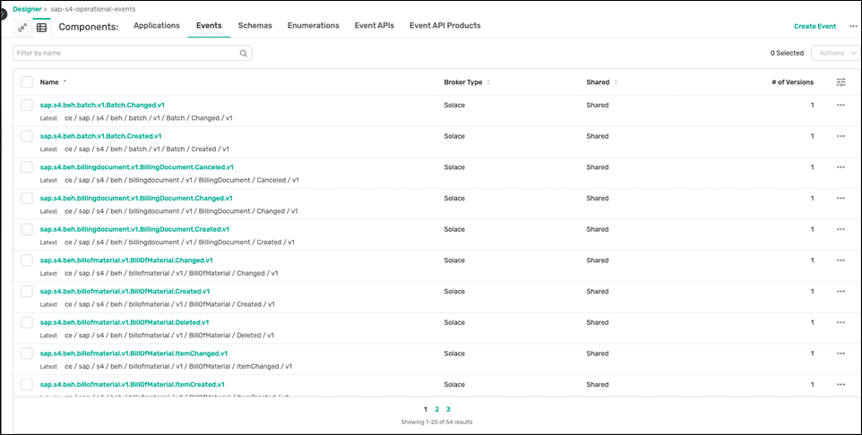Focus the Filter by name field
Screen dimensions: 862x435
point(133,54)
